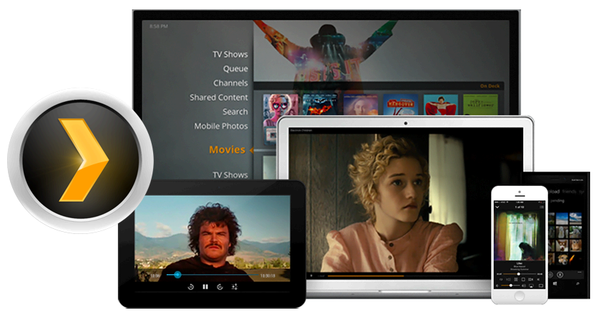Click the iPhone home button

click(520, 296)
